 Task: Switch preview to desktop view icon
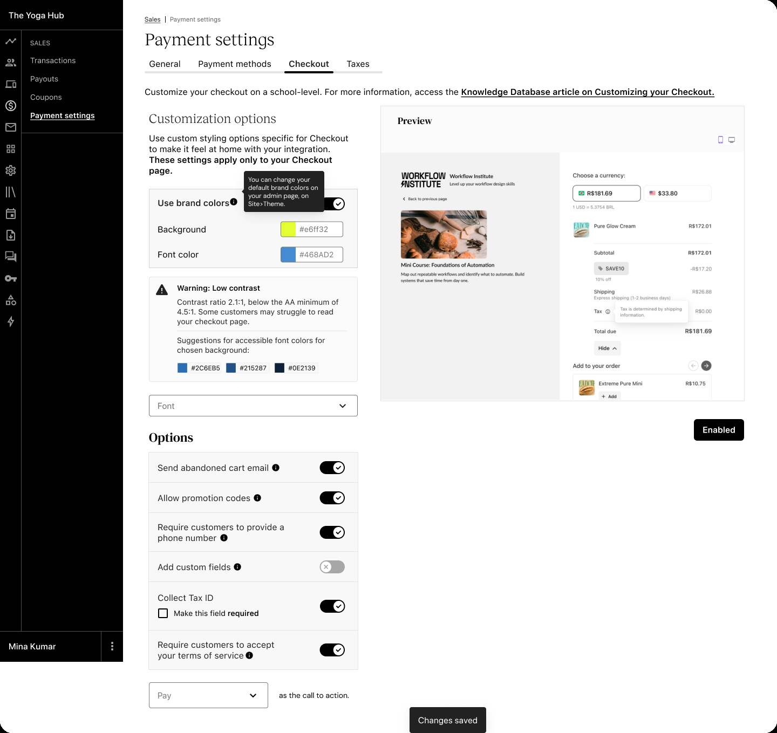tap(732, 140)
